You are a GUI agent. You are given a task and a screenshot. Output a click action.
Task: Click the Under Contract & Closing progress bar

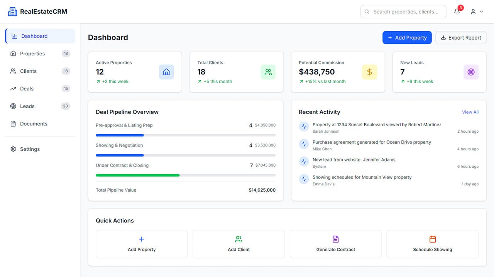point(185,175)
